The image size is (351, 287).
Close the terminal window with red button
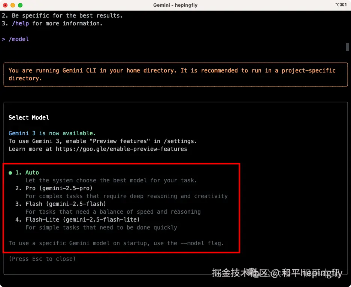(5, 5)
